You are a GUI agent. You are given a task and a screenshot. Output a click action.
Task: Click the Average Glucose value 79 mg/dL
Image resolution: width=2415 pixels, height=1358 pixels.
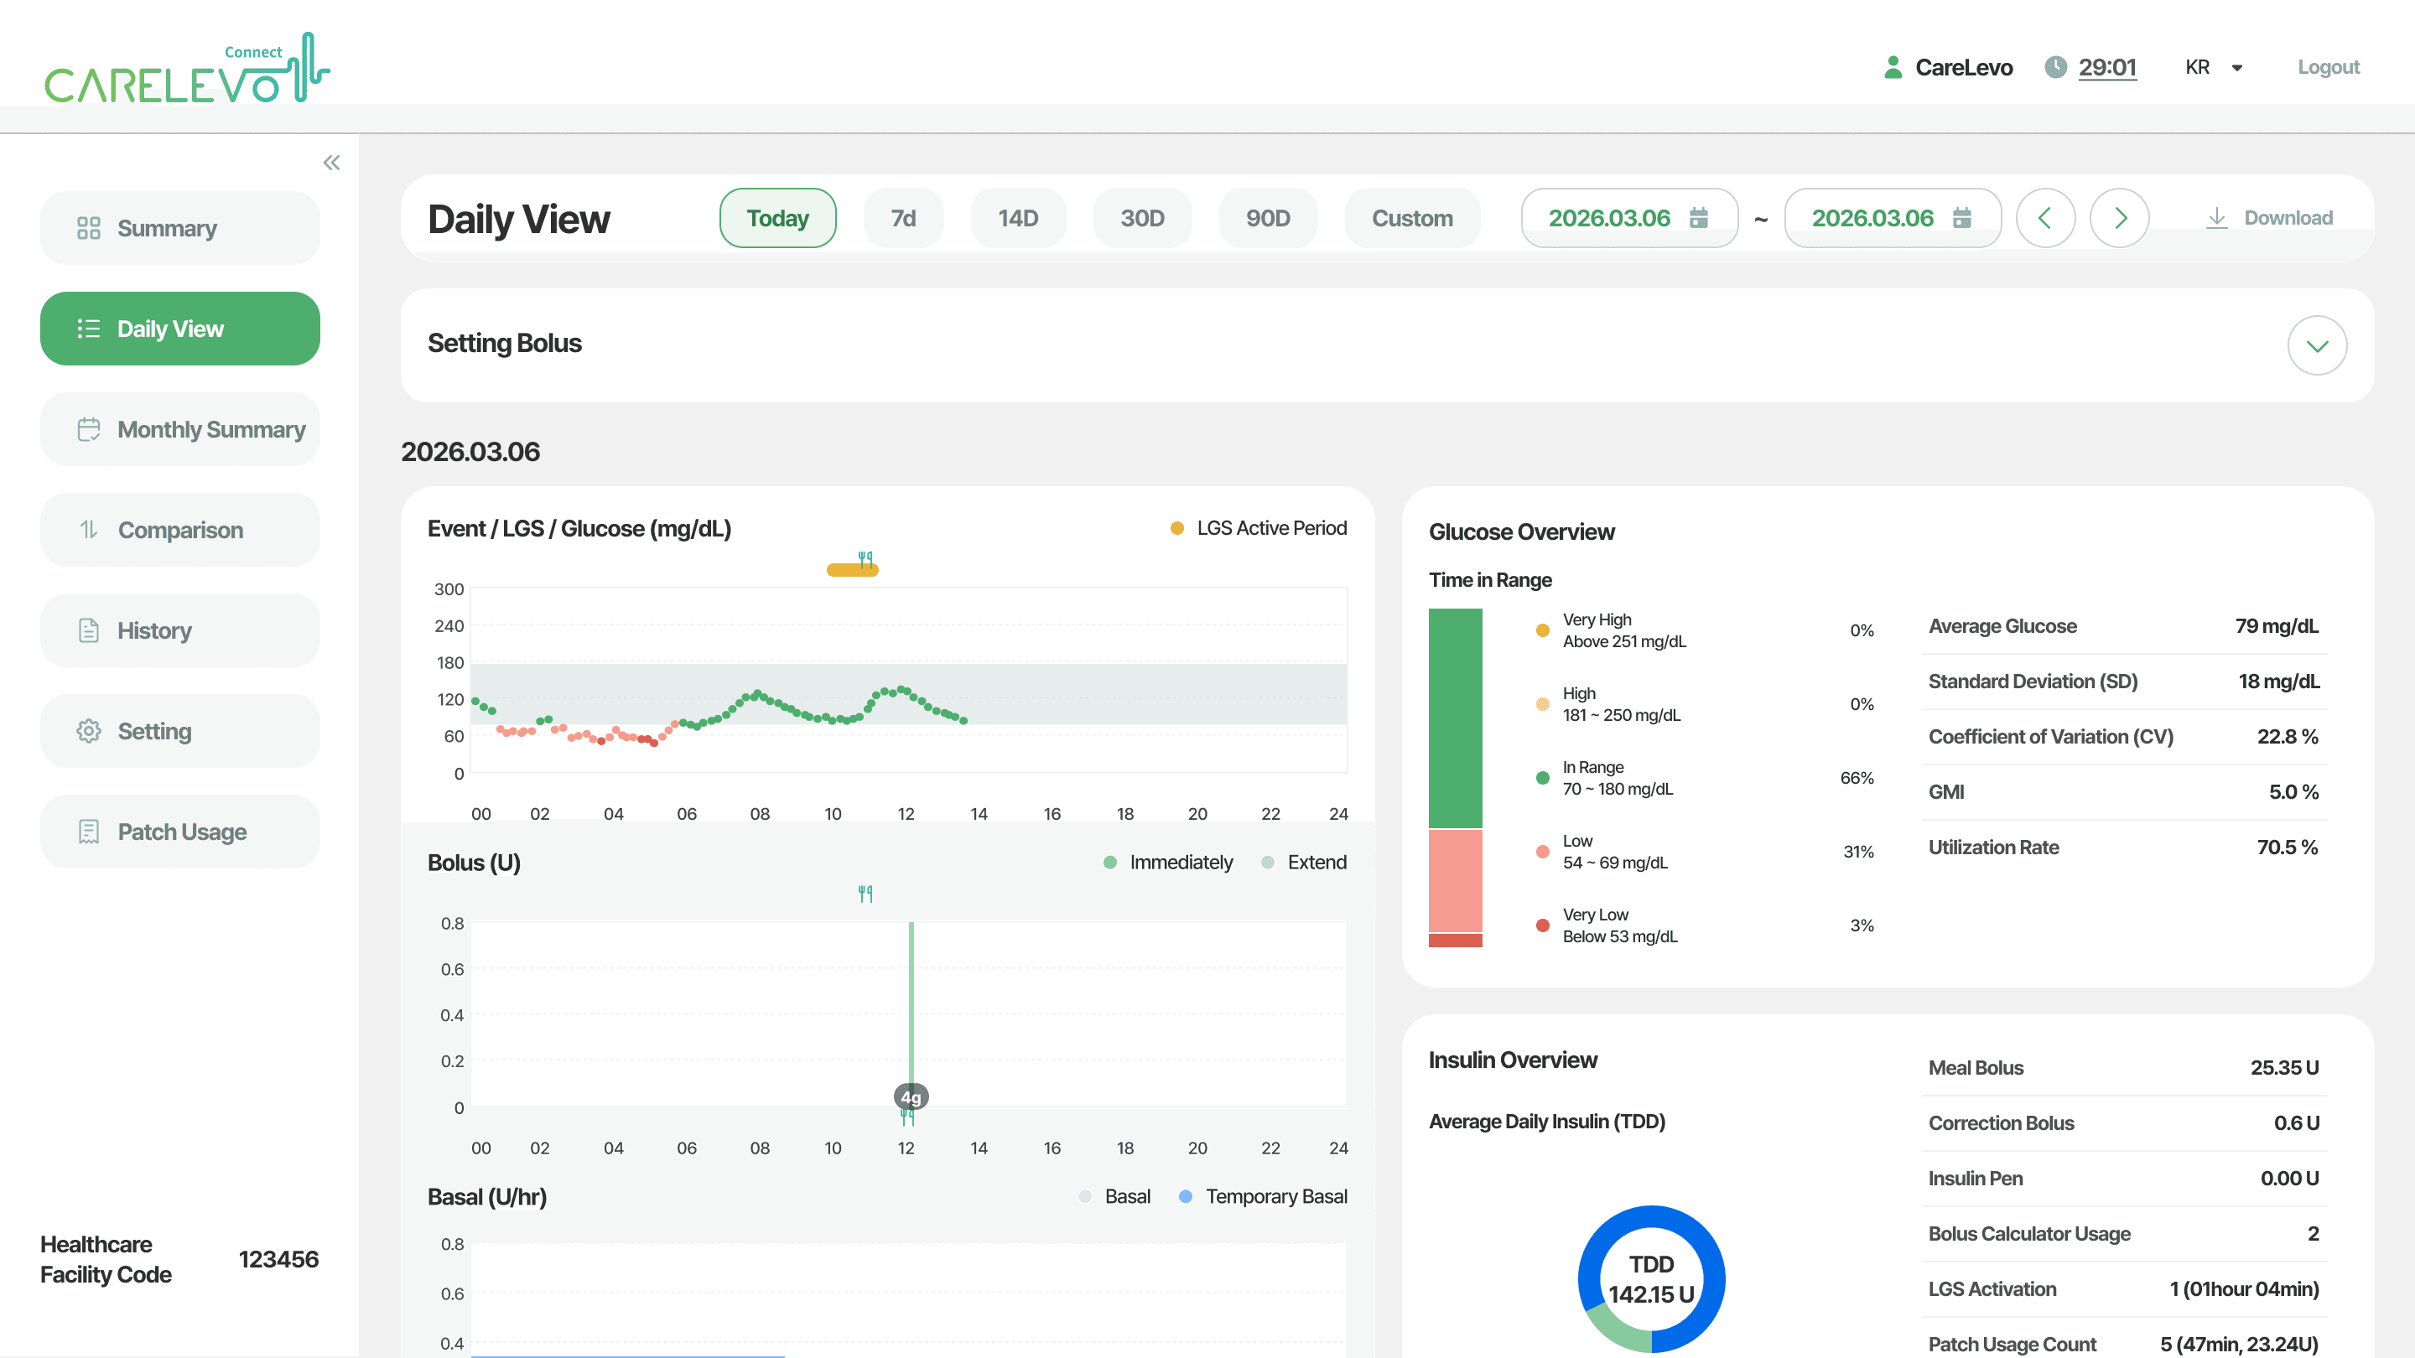(2277, 626)
